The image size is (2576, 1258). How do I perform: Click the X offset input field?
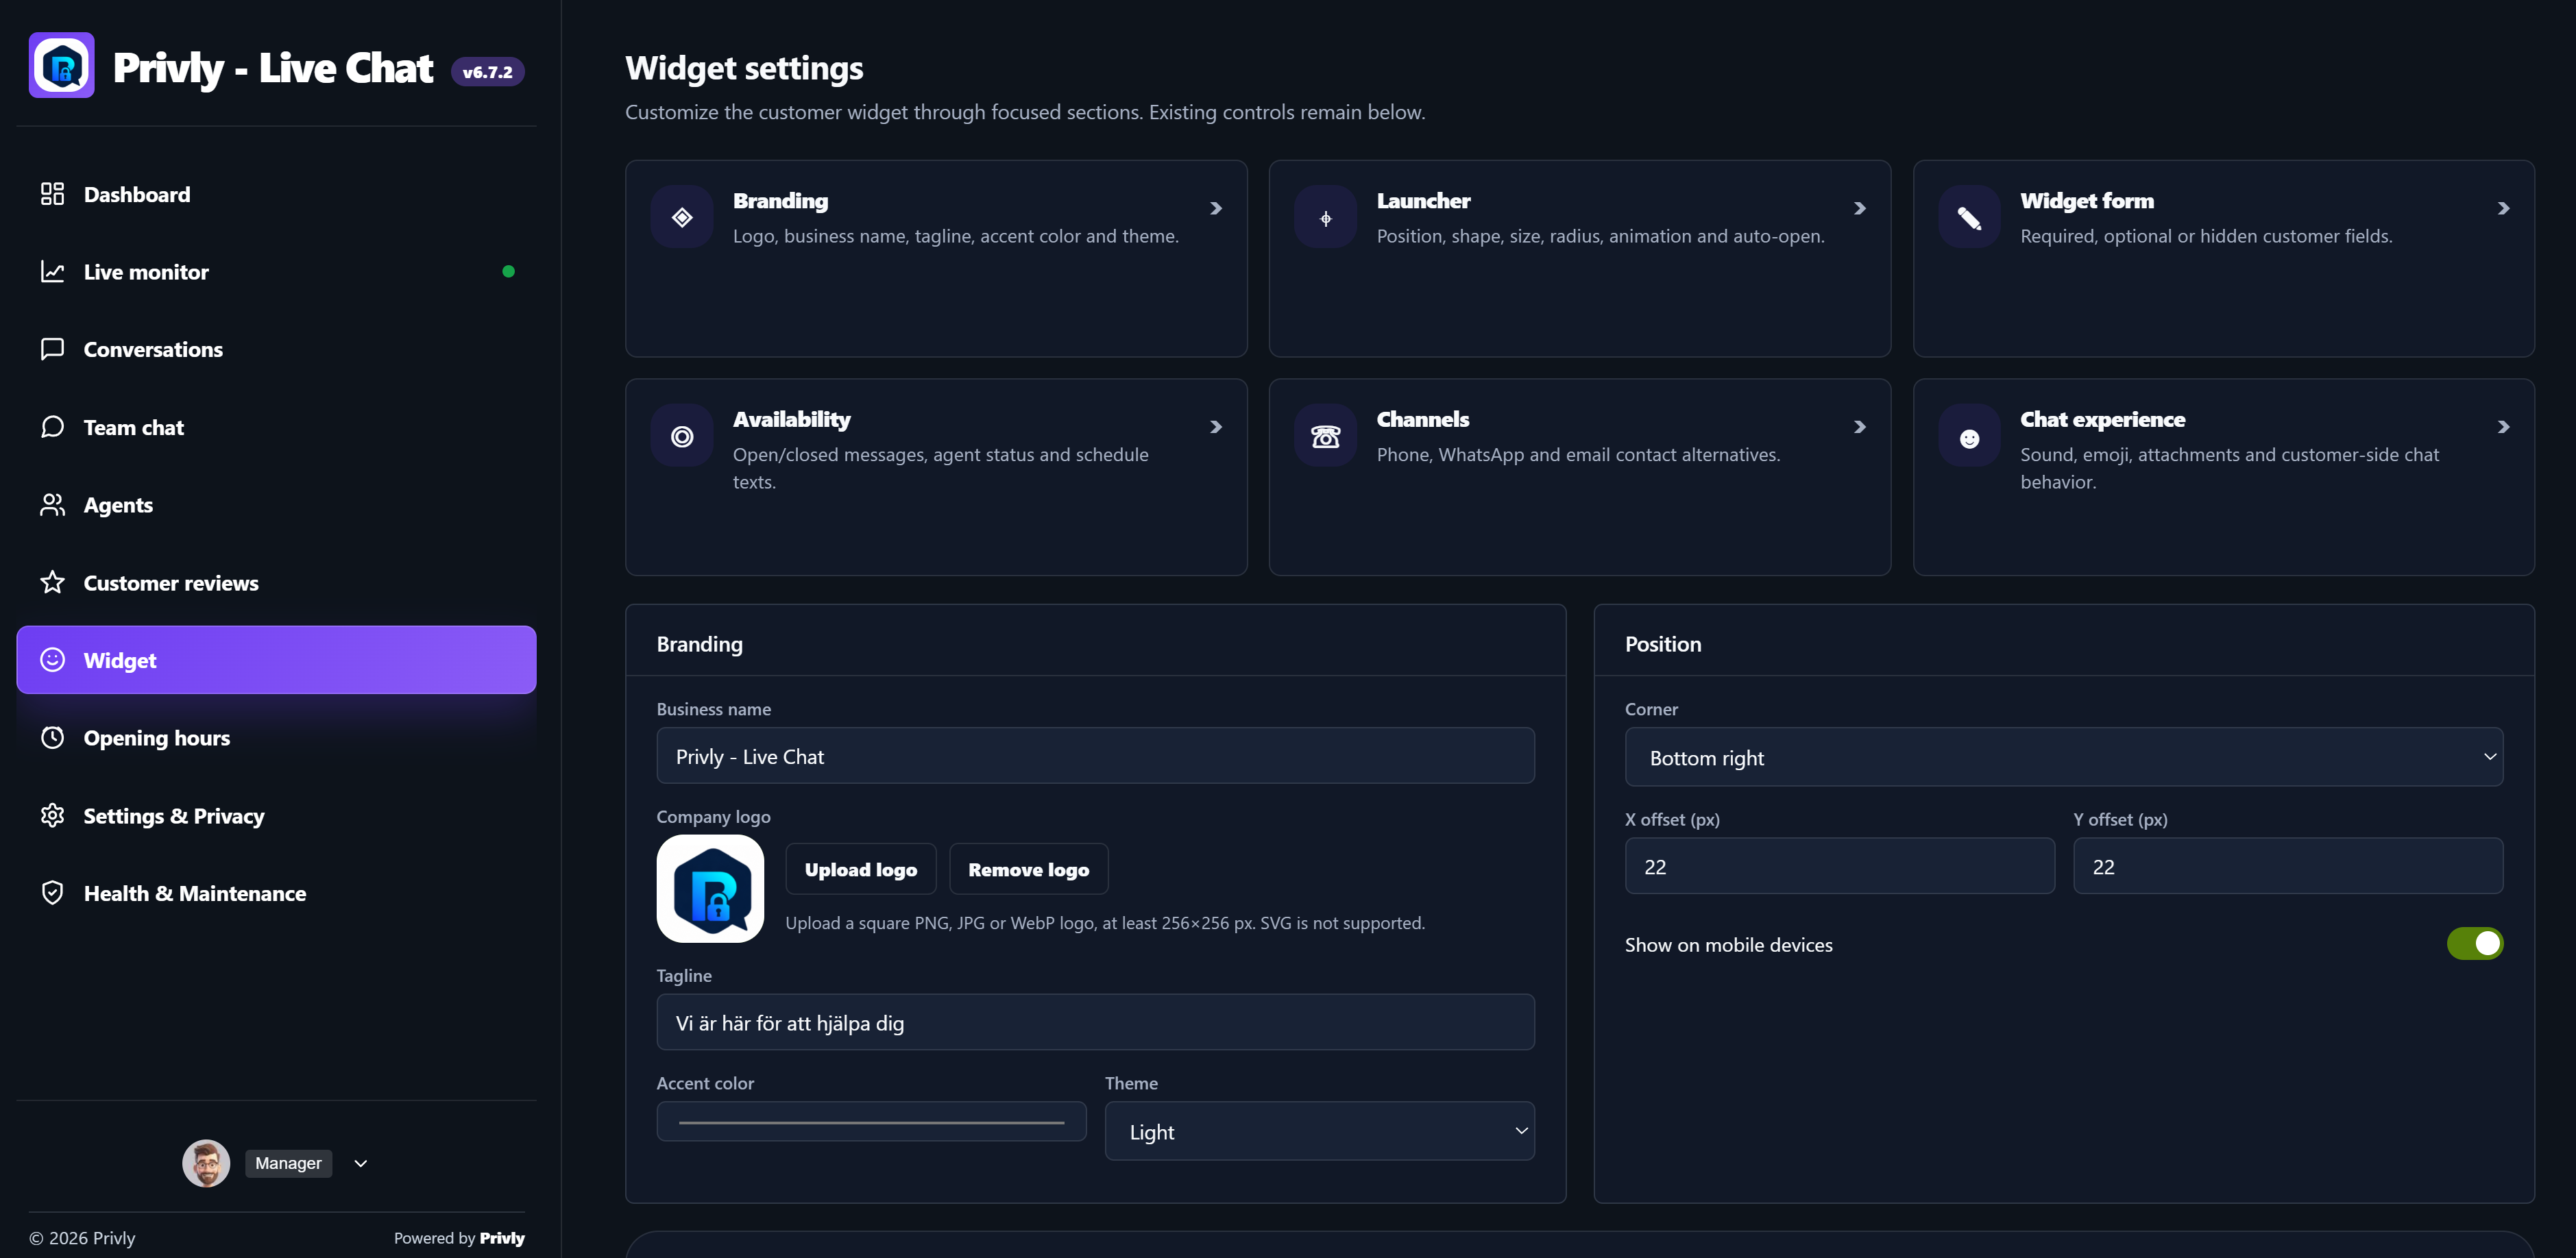pyautogui.click(x=1839, y=865)
